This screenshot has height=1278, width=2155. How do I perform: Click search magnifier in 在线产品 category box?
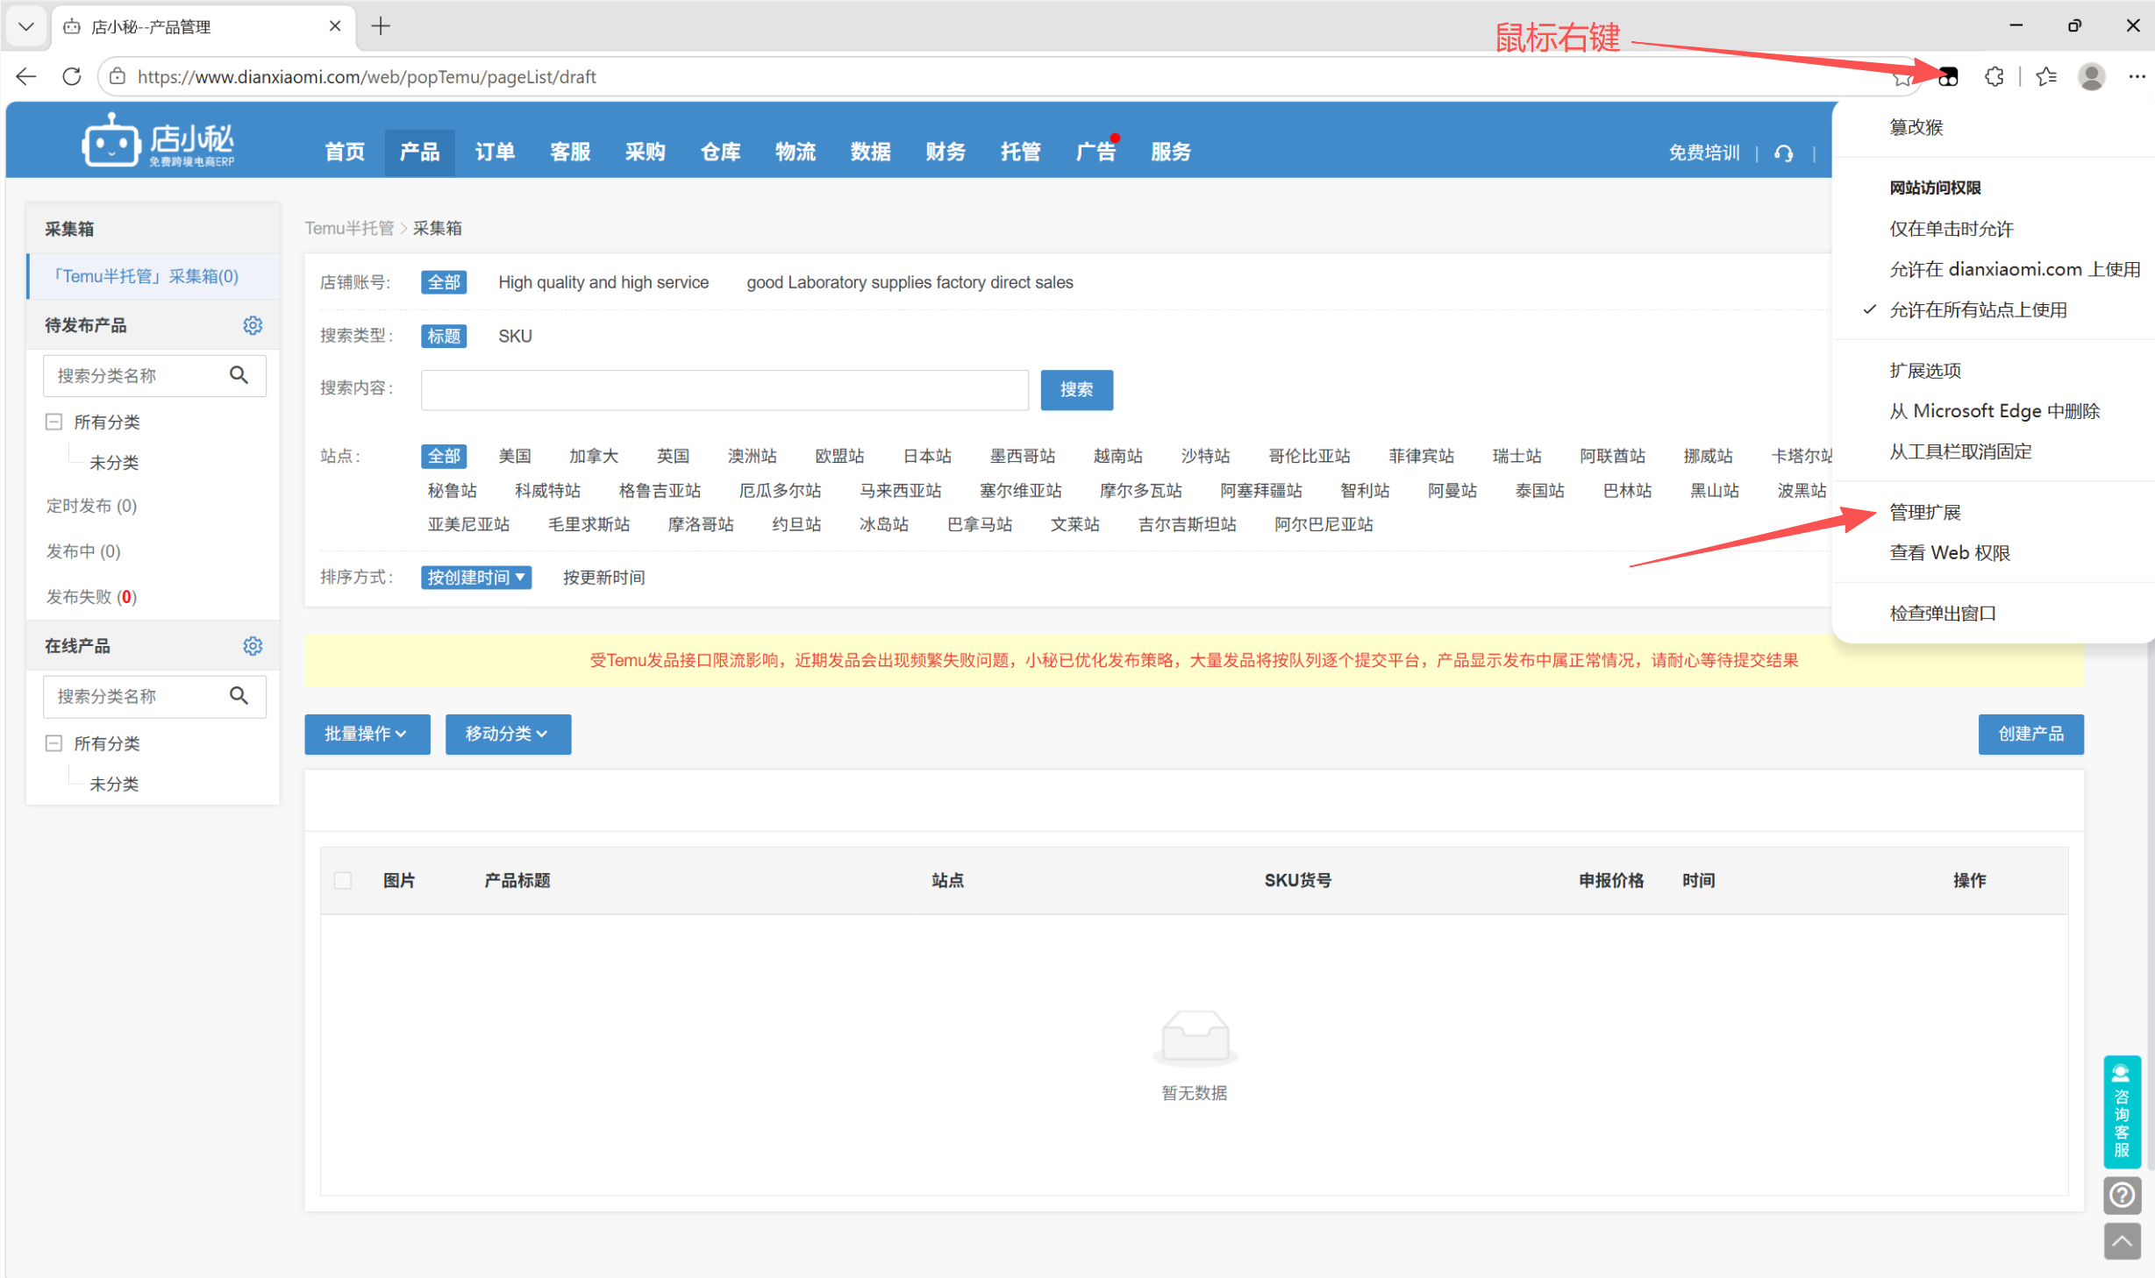(239, 696)
